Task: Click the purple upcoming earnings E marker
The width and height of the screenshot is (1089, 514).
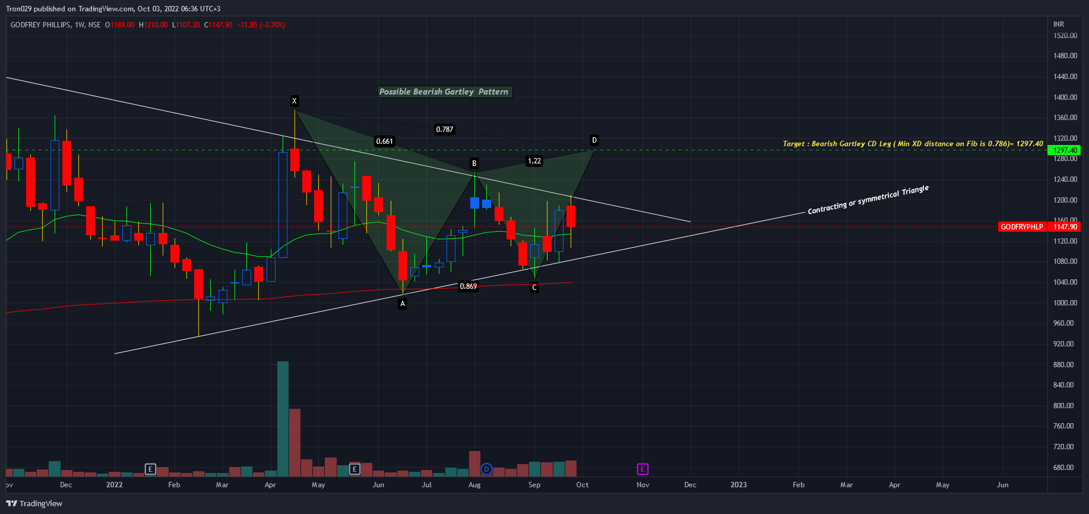Action: point(642,469)
